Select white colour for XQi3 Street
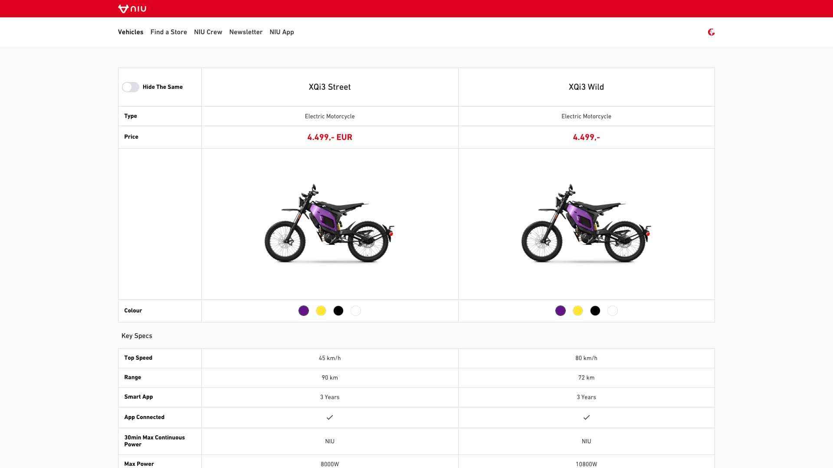The width and height of the screenshot is (833, 468). coord(356,311)
